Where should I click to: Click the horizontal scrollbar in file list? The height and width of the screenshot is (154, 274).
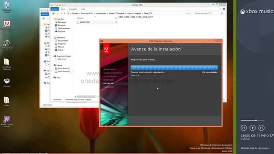(86, 97)
